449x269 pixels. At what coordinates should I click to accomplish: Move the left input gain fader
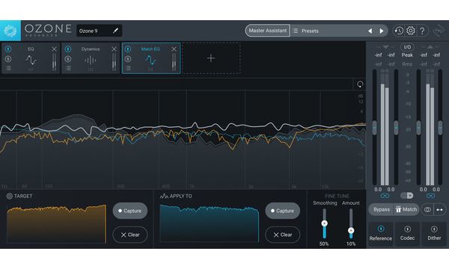pos(375,128)
